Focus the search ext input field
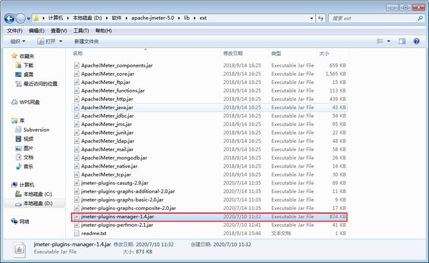Viewport: 429px width, 263px height. coord(374,18)
